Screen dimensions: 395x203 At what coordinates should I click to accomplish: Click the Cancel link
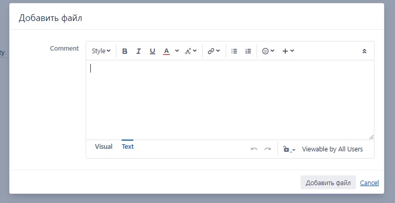pos(369,183)
